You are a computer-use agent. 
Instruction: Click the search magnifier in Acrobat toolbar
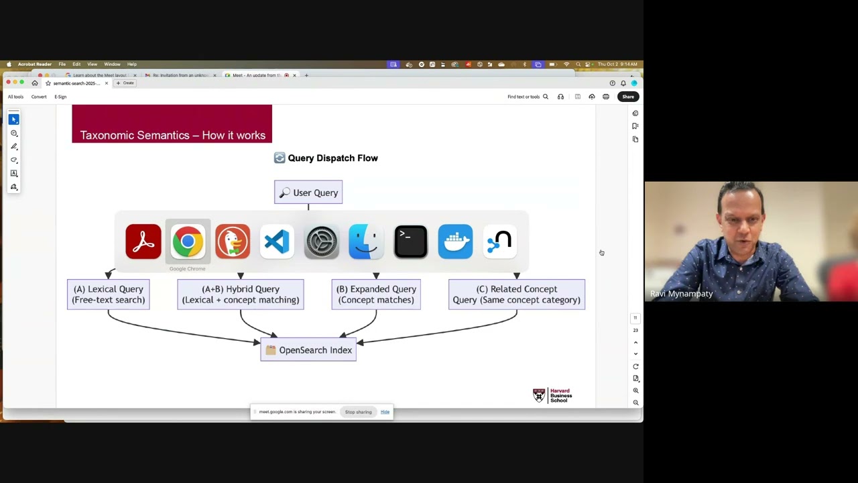point(546,97)
